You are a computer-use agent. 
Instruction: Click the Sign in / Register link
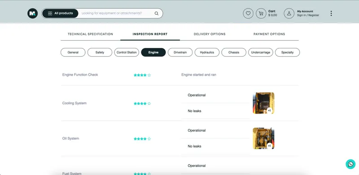pos(308,15)
